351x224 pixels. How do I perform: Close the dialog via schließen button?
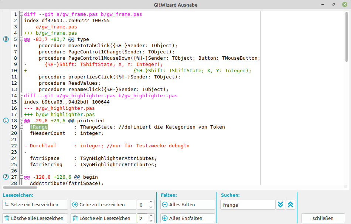323,218
